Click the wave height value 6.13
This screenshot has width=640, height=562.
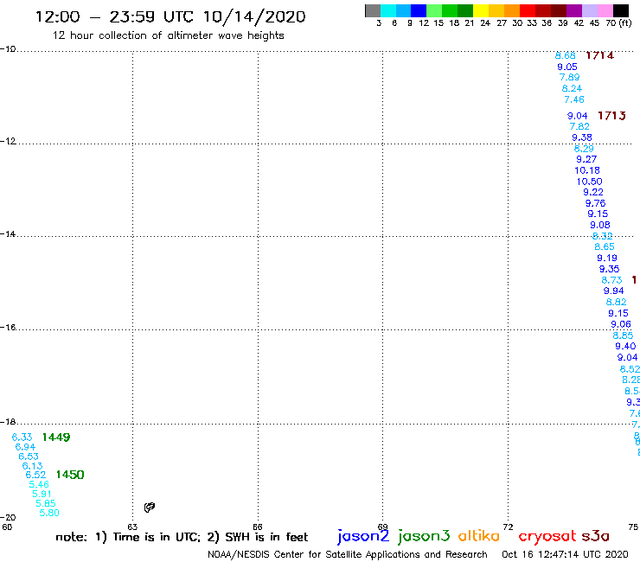32,466
